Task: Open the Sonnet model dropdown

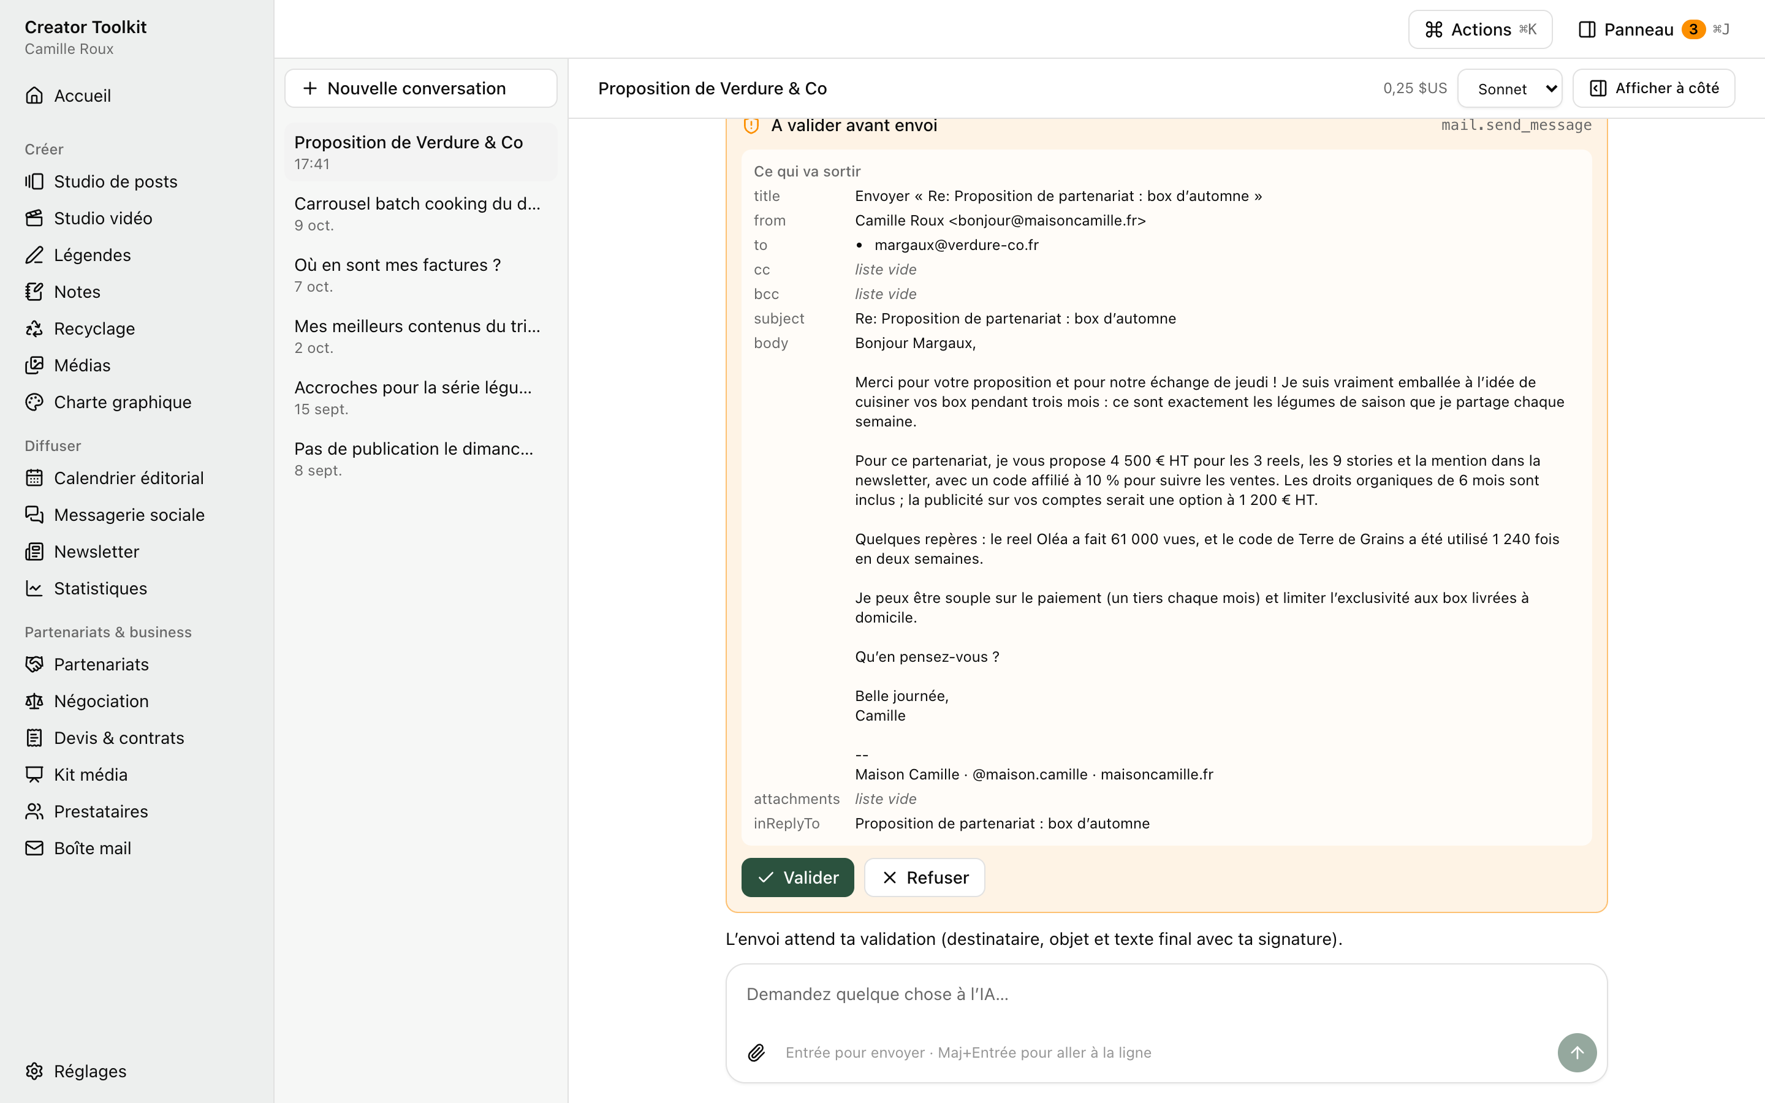Action: [x=1509, y=88]
